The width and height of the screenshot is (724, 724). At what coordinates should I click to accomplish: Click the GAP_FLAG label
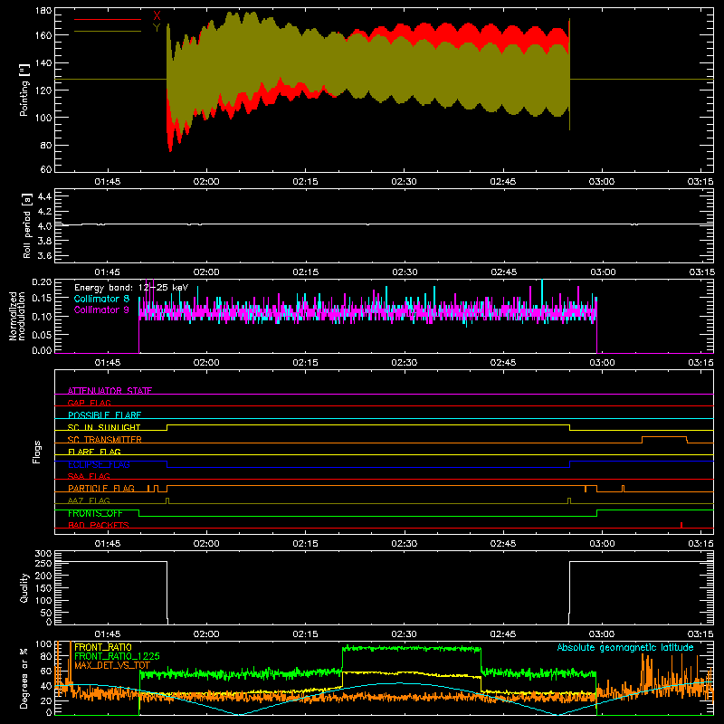[89, 403]
